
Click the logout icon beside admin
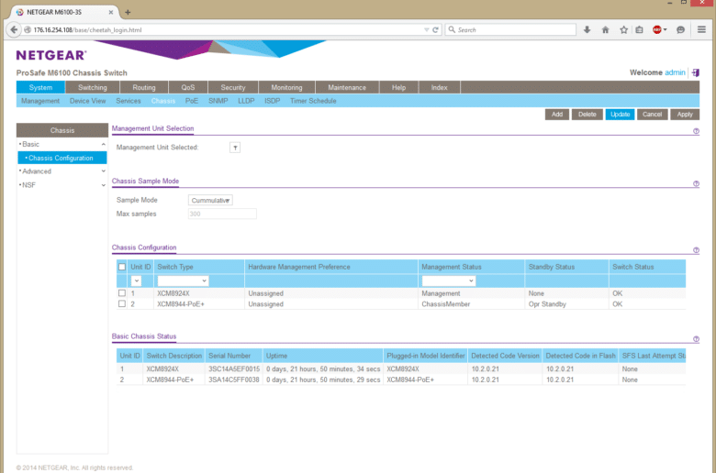pos(696,72)
